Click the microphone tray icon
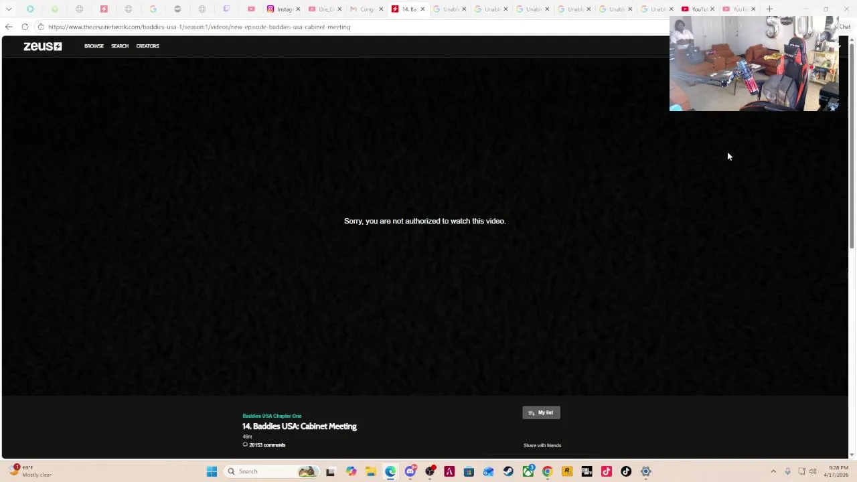 [787, 471]
